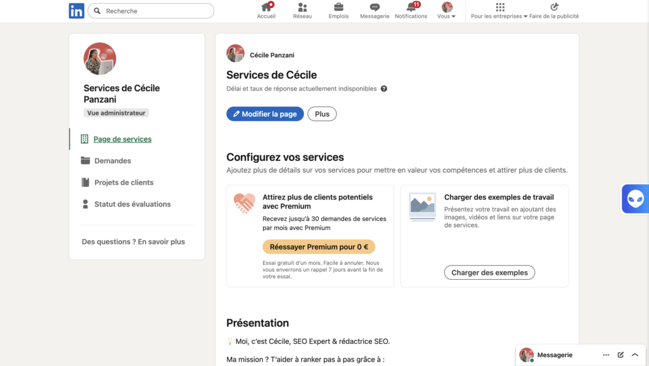The image size is (649, 366).
Task: Open Cécile Panzani name link
Action: pos(272,55)
